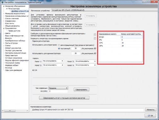
Task: Click the Изменить button
Action: coord(151,110)
